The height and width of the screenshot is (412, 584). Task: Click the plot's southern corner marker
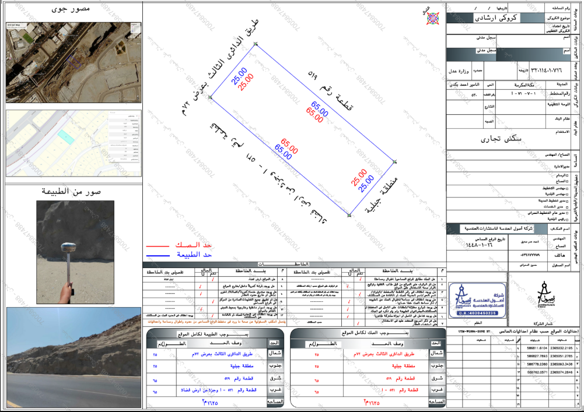point(349,216)
